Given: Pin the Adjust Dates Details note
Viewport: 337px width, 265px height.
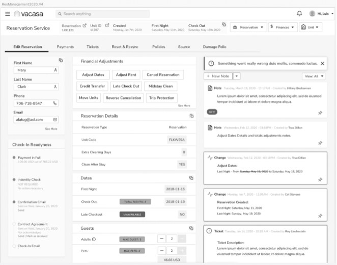Looking at the screenshot, I should (x=320, y=143).
